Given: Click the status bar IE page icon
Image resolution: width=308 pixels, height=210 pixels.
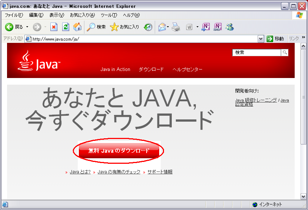Looking at the screenshot, I should pyautogui.click(x=5, y=204).
